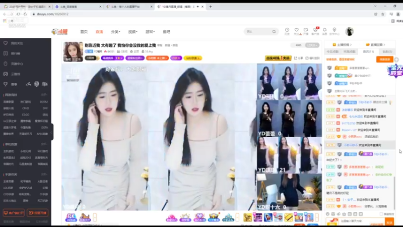Open the client download icon with red badge
Screen dimensions: 403x227
(315, 31)
